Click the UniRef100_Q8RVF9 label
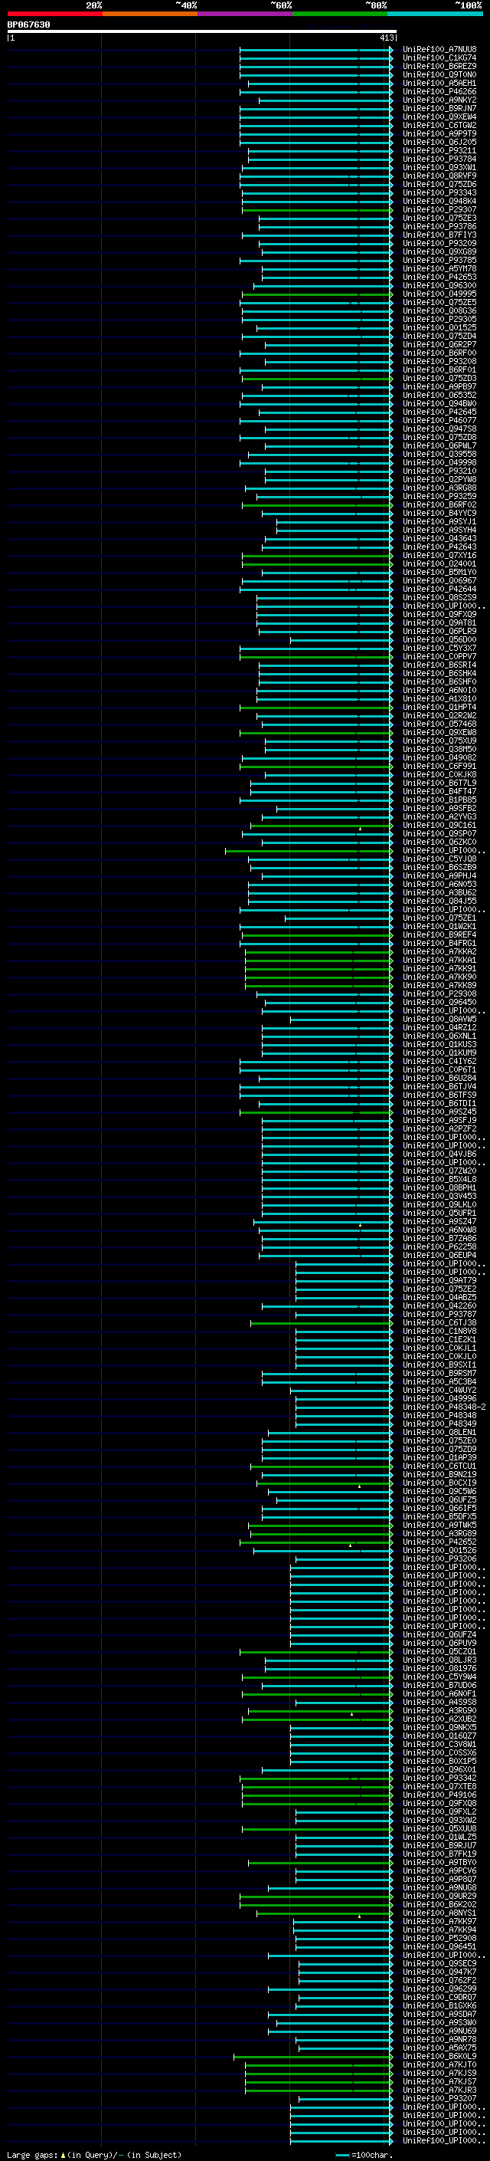490x2161 pixels. pyautogui.click(x=439, y=176)
